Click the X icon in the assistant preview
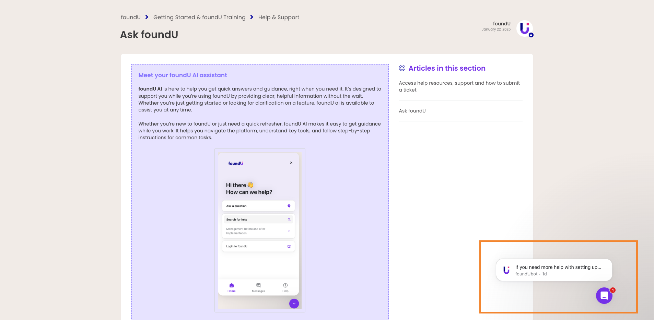 click(x=291, y=163)
